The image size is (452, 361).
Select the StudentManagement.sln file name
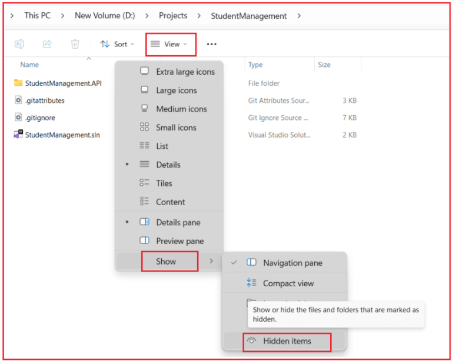(62, 135)
